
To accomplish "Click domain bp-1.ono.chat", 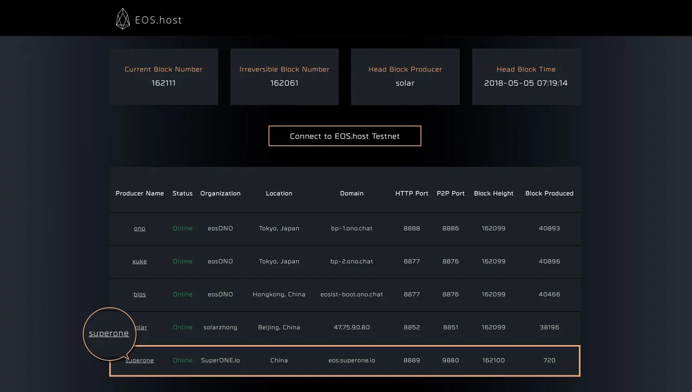I will [x=352, y=228].
